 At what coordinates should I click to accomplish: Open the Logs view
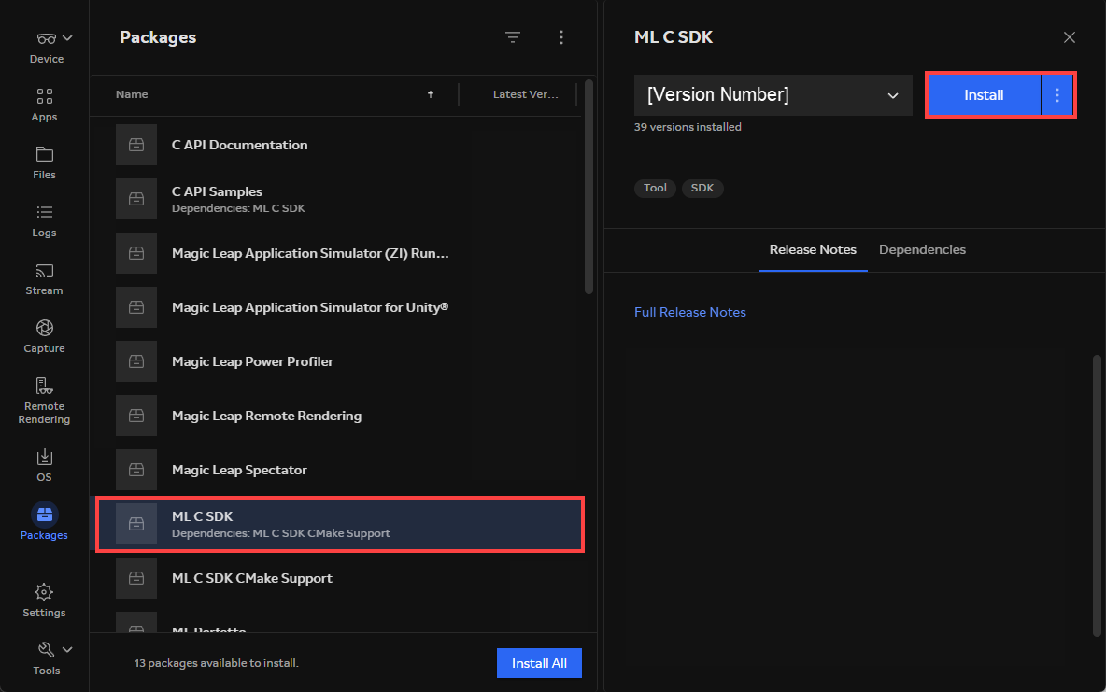(44, 220)
